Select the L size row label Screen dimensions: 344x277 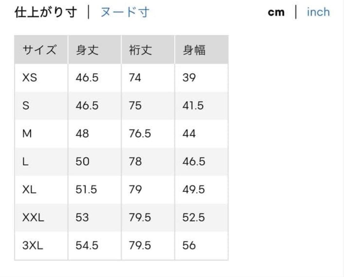(x=25, y=162)
